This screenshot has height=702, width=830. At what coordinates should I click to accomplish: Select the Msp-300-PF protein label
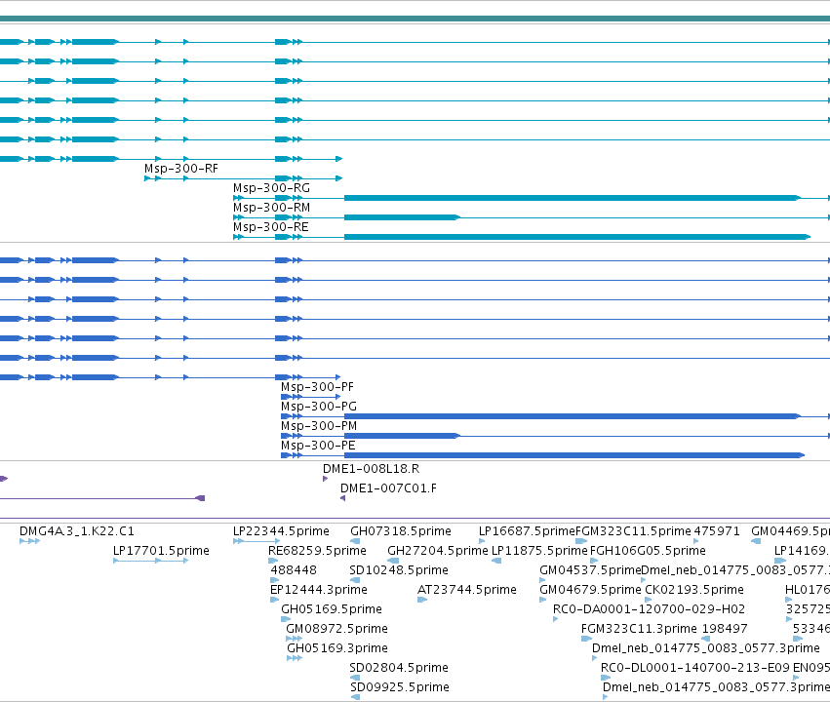(317, 387)
